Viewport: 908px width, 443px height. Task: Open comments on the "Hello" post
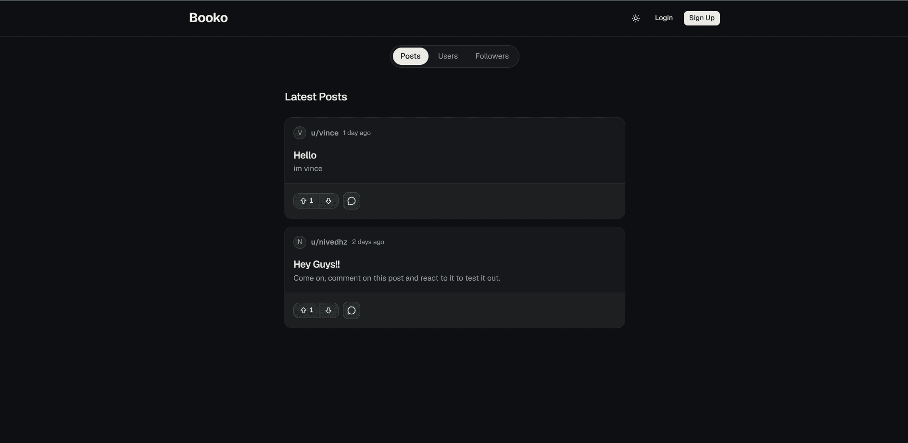(x=352, y=201)
